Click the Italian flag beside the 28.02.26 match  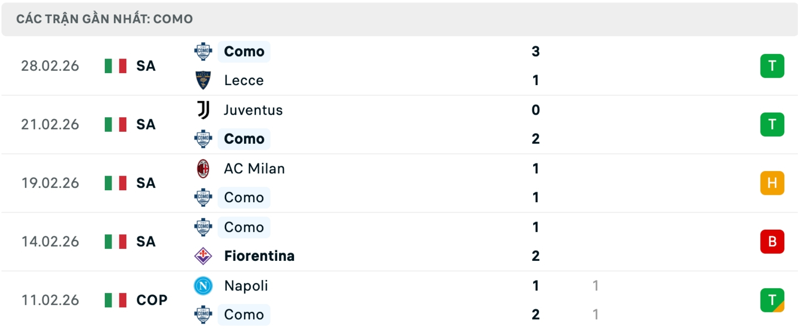115,66
